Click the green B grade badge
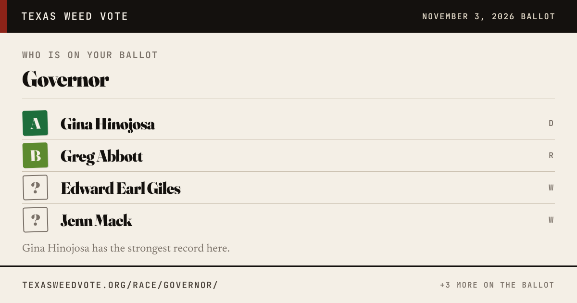 click(x=35, y=155)
